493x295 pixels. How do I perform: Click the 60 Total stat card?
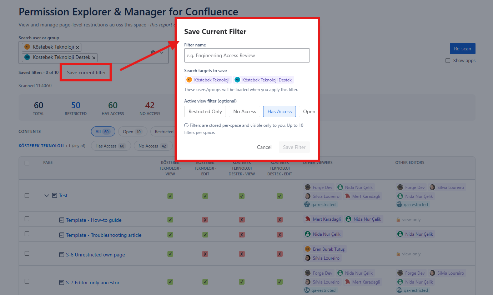click(x=39, y=108)
